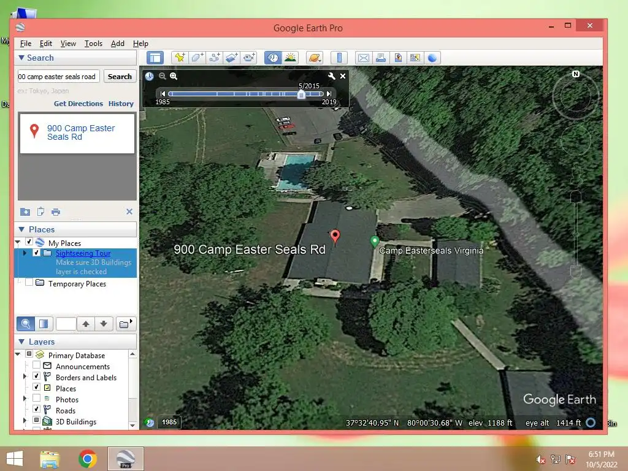The image size is (628, 471).
Task: Disable the Roads layer
Action: (36, 409)
